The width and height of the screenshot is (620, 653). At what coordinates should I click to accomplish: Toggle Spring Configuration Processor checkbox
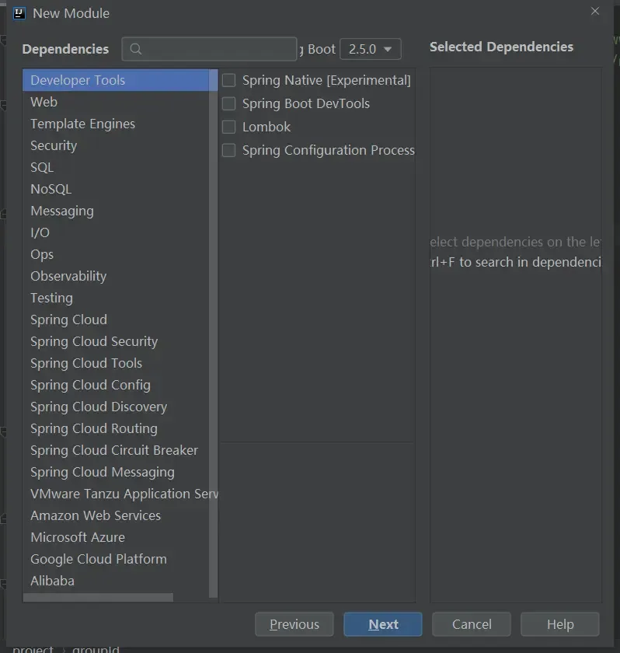pos(229,150)
